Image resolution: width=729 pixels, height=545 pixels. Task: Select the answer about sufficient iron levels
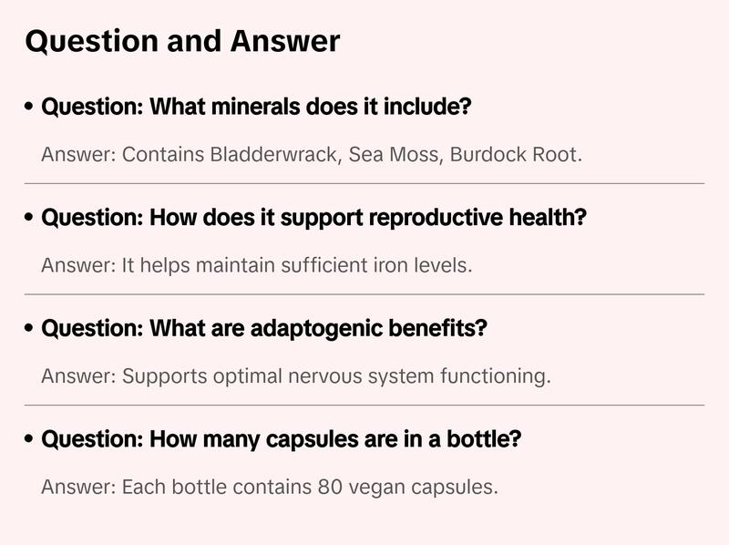257,265
